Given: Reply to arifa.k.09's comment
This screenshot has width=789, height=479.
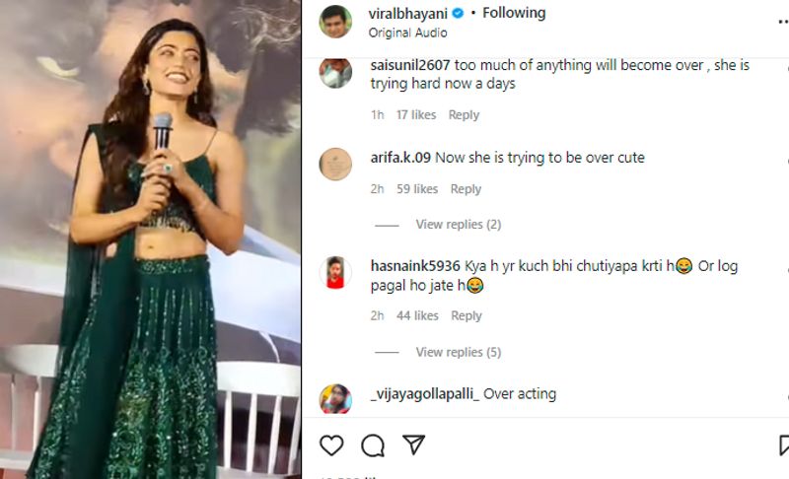Looking at the screenshot, I should click(x=466, y=189).
